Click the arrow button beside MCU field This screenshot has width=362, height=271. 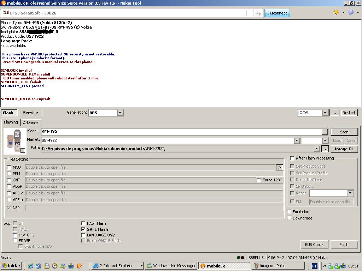click(279, 167)
